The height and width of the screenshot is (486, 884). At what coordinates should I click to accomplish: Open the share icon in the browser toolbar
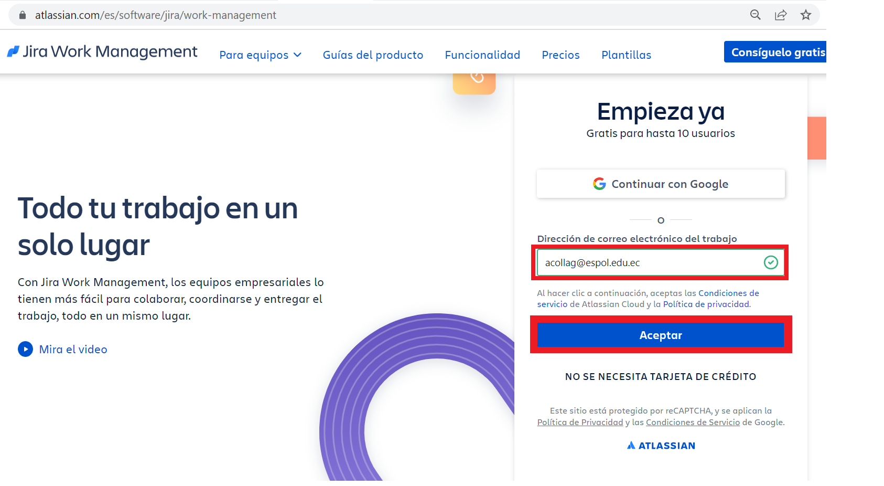pos(781,15)
